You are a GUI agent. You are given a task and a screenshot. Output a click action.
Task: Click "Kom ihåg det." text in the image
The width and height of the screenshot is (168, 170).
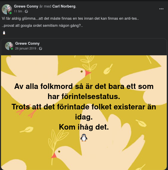84,127
